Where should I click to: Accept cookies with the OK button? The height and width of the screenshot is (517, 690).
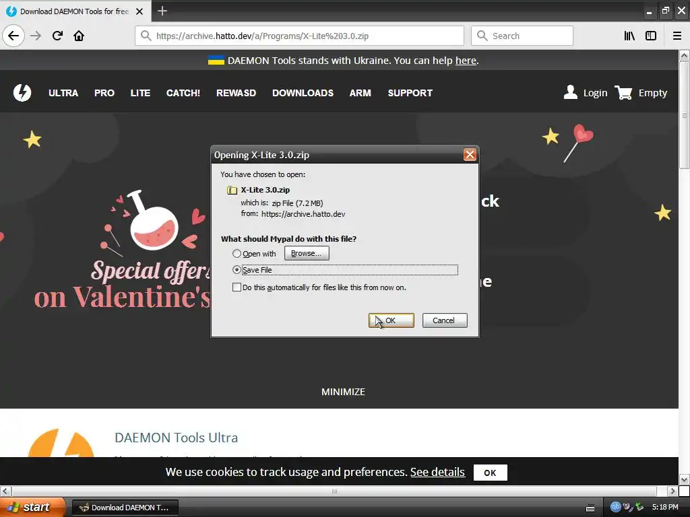[x=491, y=473]
